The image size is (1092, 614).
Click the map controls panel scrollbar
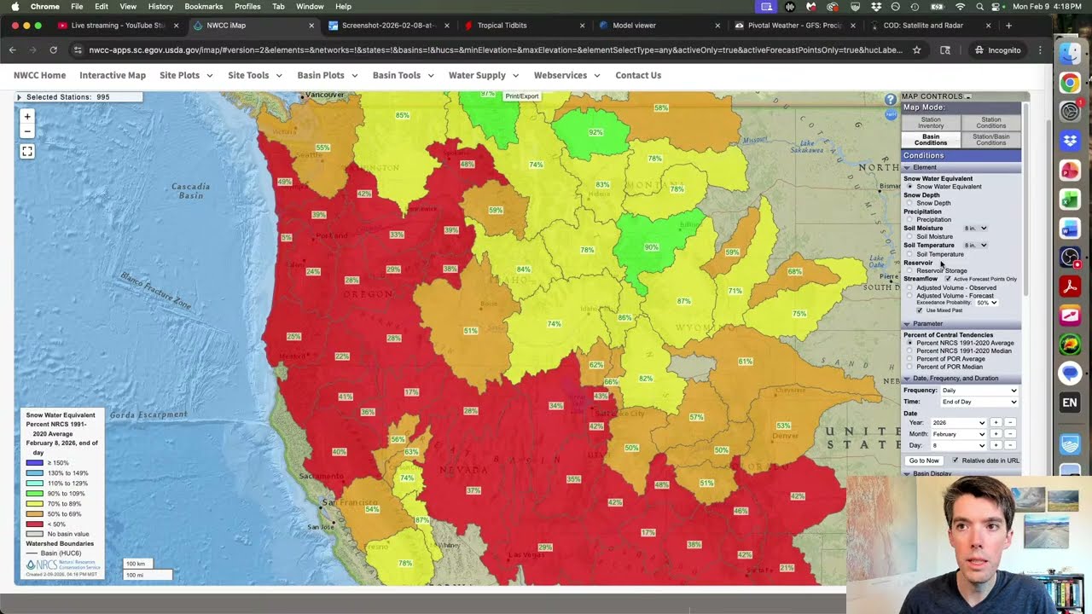coord(1026,200)
